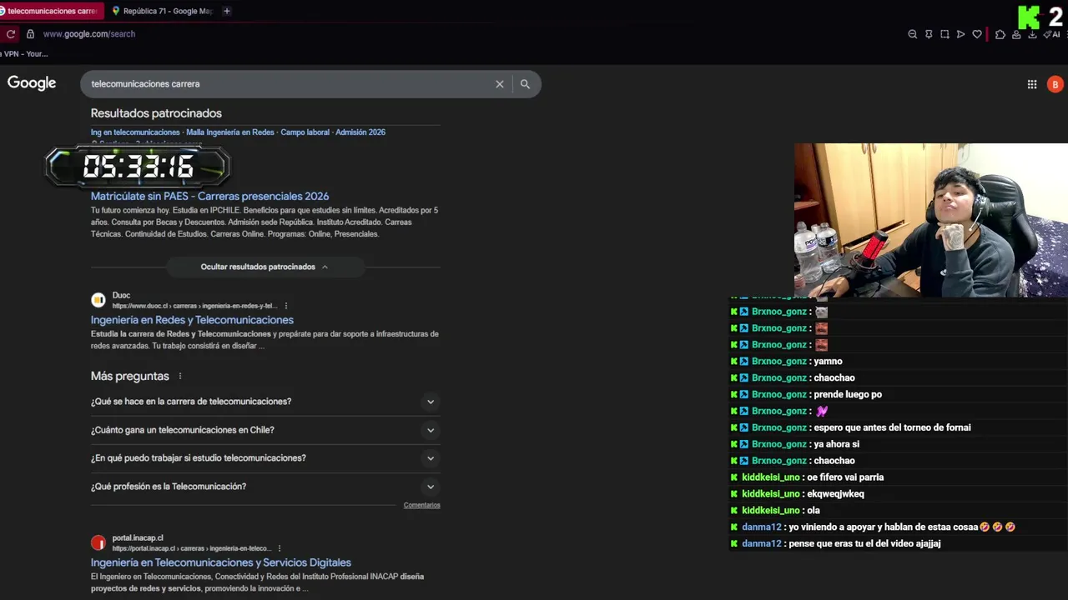Switch to the República 71 Google Maps tab
This screenshot has width=1068, height=600.
tap(163, 11)
